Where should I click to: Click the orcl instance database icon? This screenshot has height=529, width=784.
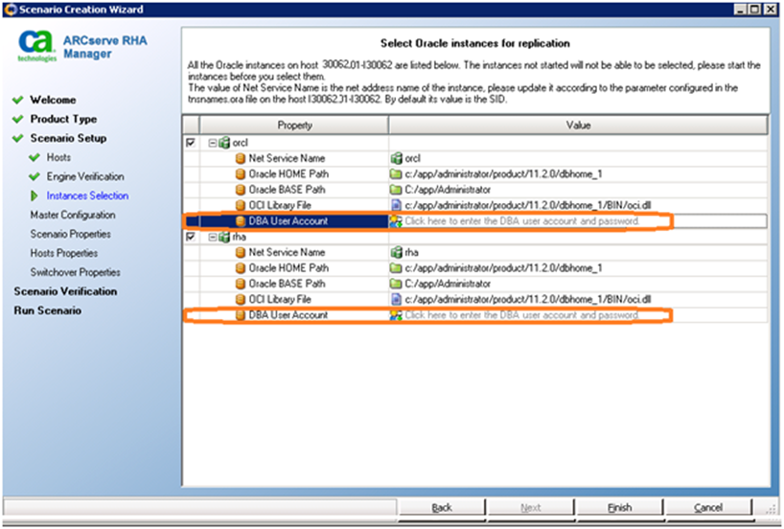pos(224,143)
